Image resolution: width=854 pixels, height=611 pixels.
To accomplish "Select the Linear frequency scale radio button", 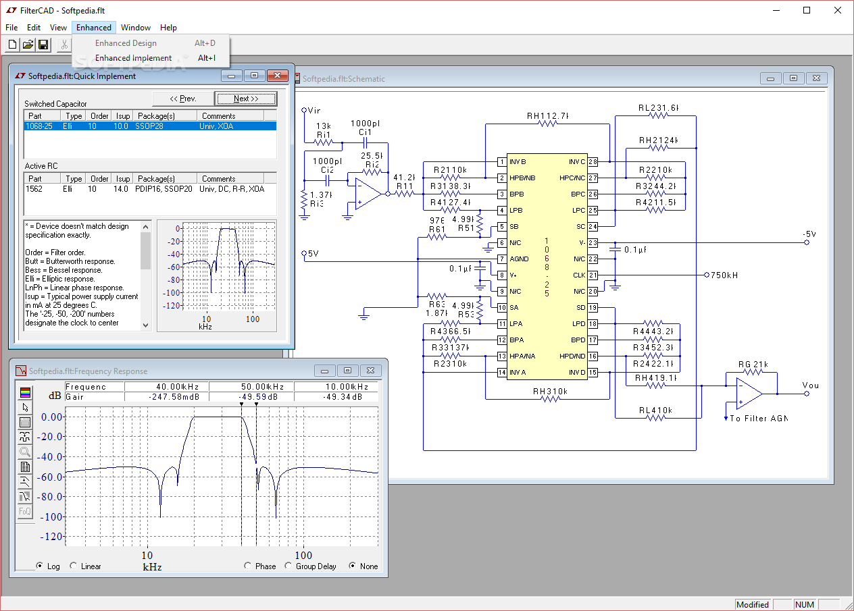I will [x=74, y=566].
